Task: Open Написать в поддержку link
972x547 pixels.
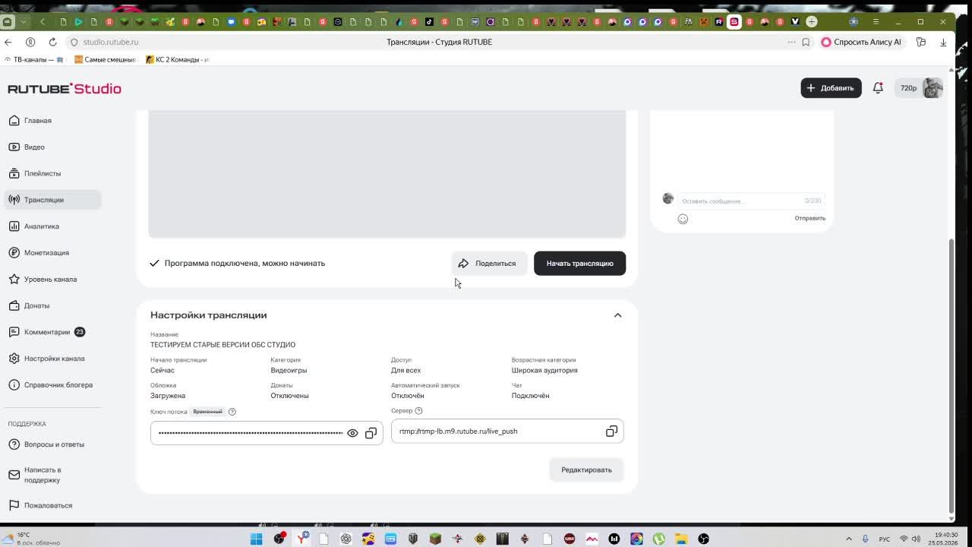Action: click(x=52, y=475)
